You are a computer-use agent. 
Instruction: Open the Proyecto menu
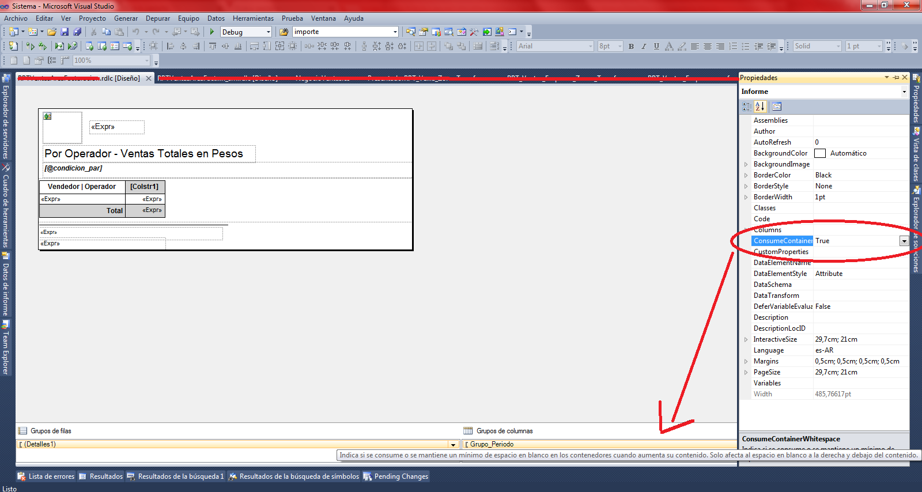[92, 18]
